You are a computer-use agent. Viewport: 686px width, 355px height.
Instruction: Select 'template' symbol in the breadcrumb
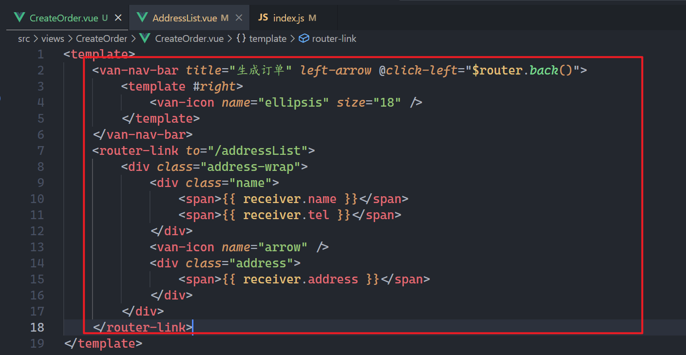coord(267,38)
